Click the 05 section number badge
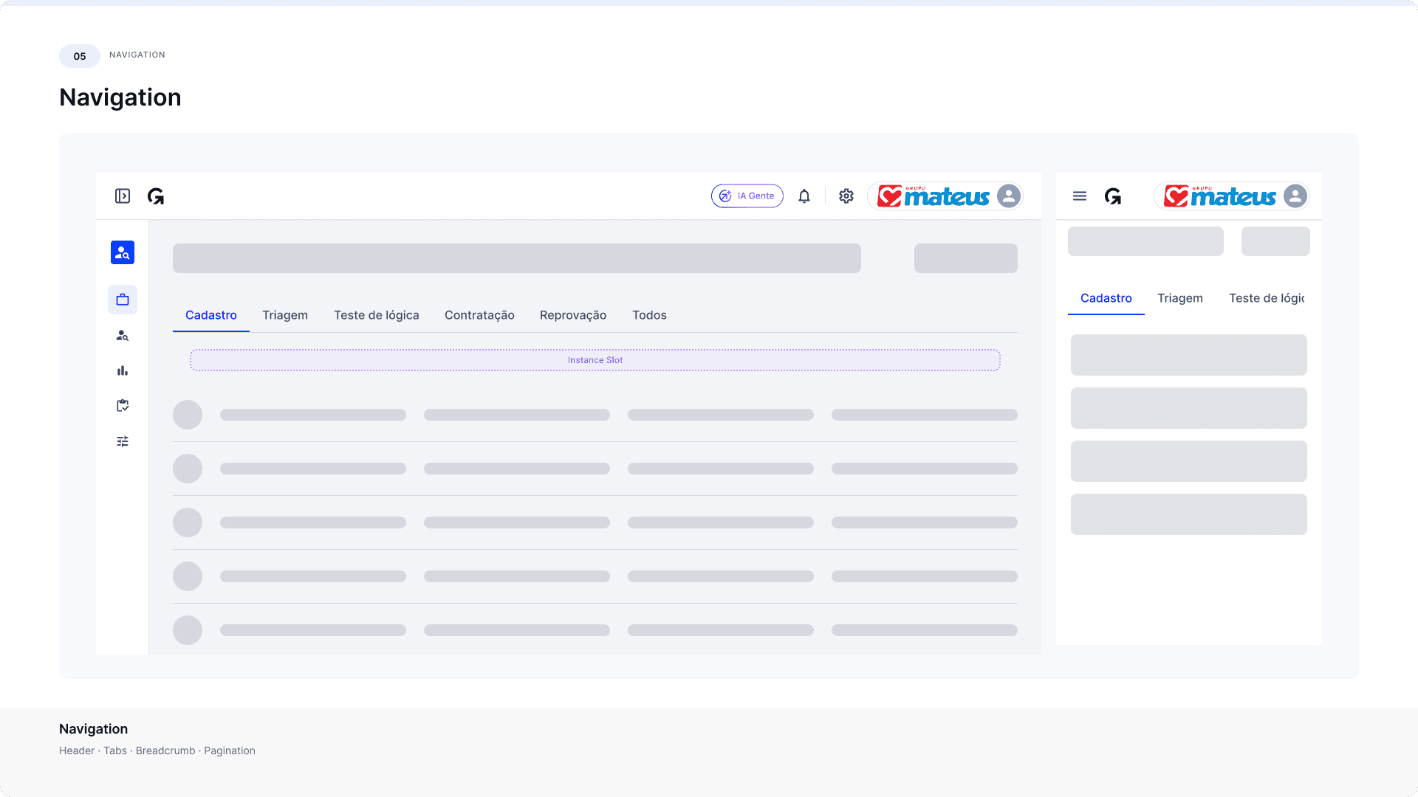1418x797 pixels. (80, 56)
